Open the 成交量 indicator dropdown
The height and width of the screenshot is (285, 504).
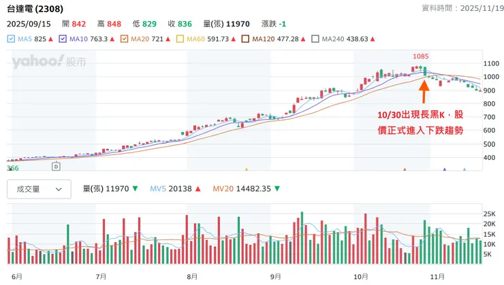pyautogui.click(x=39, y=189)
